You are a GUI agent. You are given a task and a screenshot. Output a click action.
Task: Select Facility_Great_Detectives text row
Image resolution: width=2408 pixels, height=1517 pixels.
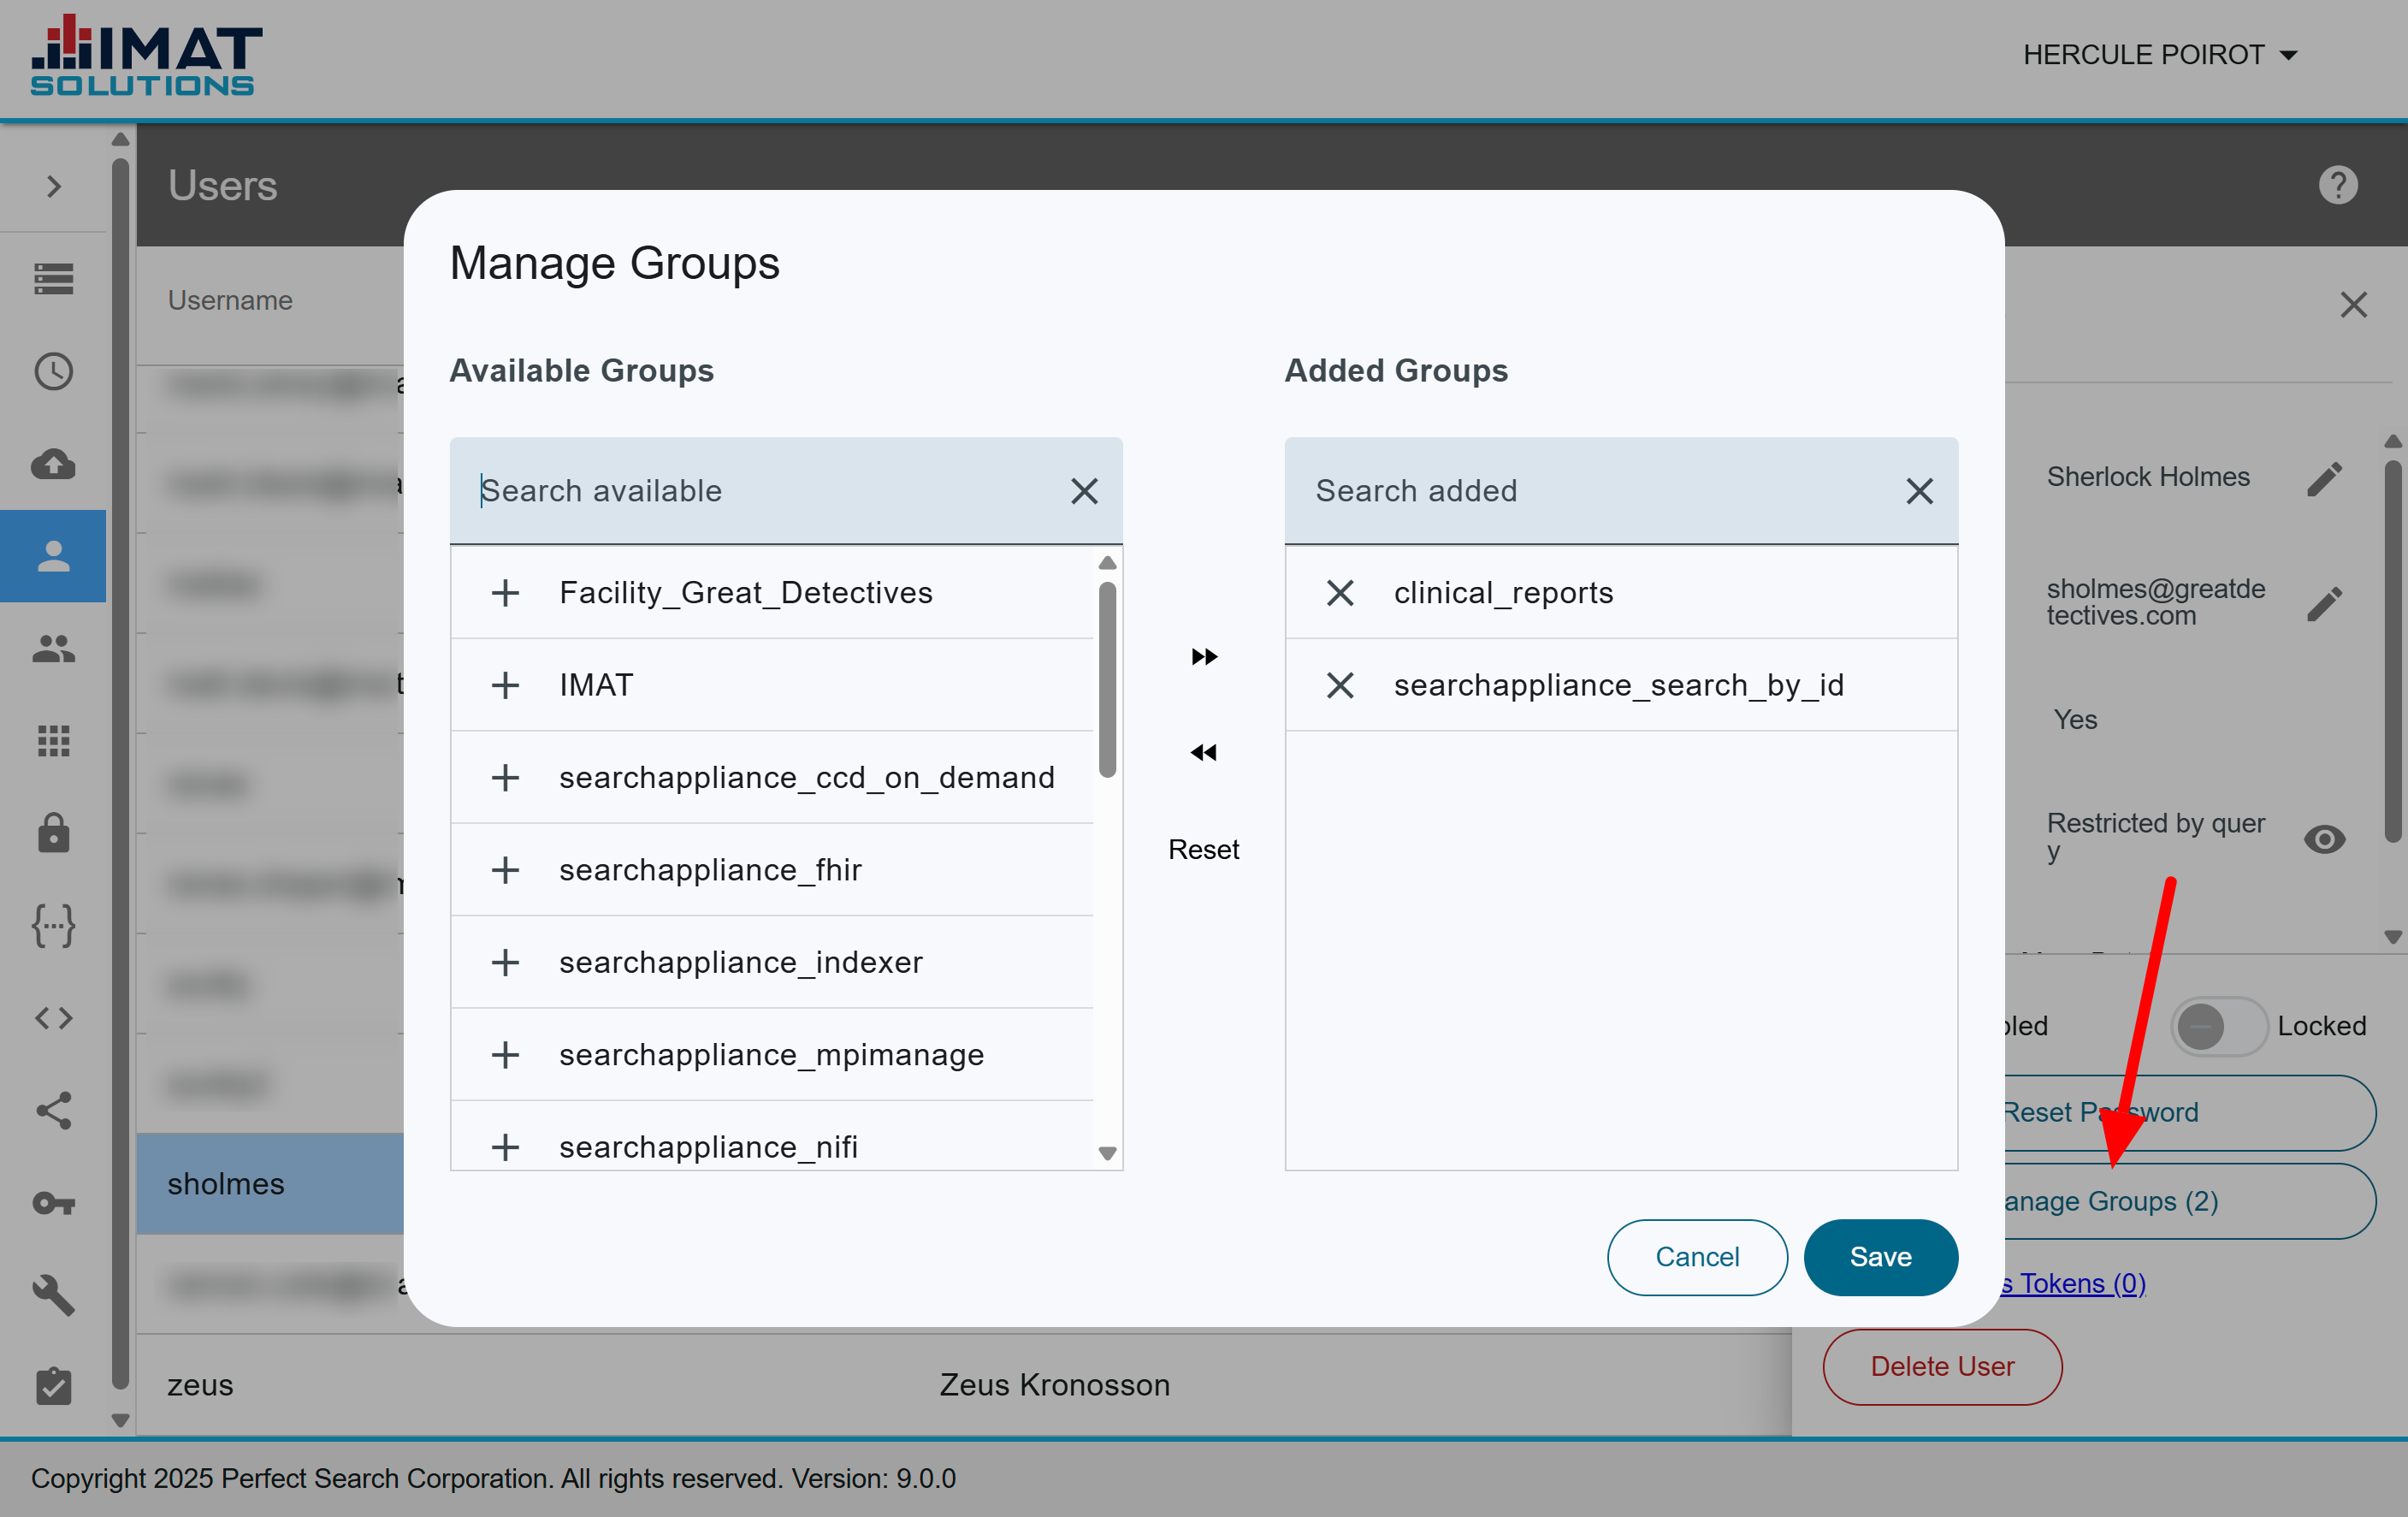[x=771, y=593]
